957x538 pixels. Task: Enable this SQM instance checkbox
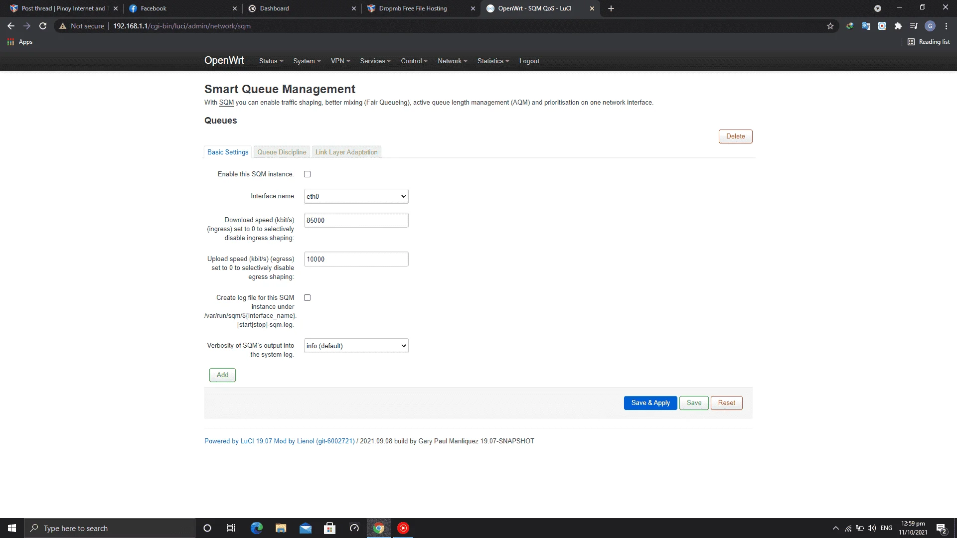click(x=307, y=174)
